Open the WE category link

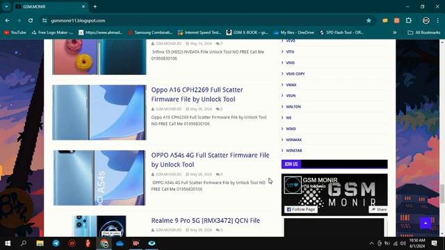[289, 118]
